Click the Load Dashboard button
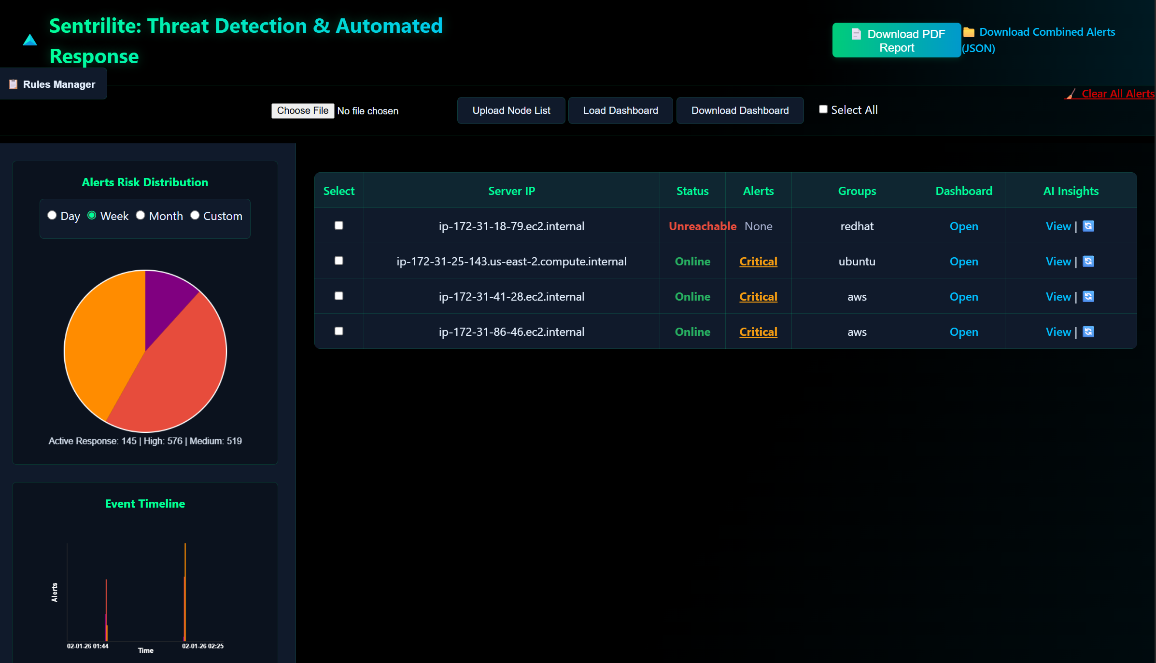The image size is (1156, 663). pyautogui.click(x=620, y=110)
